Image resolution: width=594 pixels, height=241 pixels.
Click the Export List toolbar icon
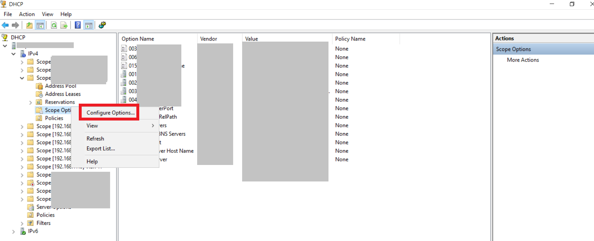64,25
